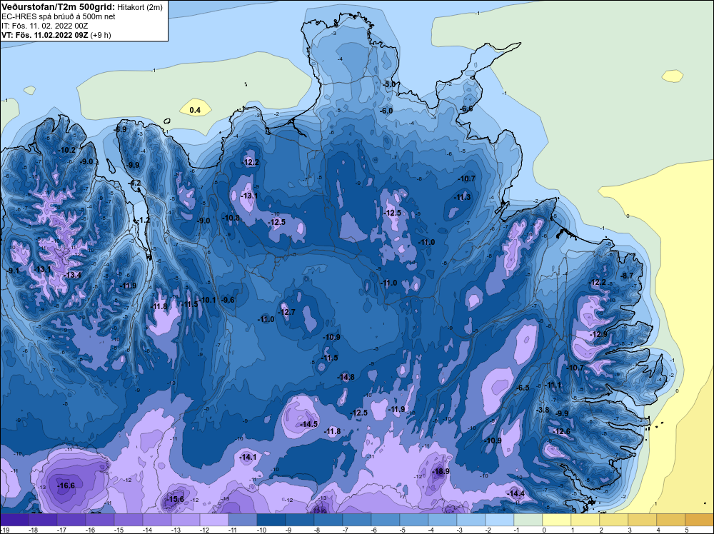Click the -17 label on the color scale
Image resolution: width=714 pixels, height=534 pixels.
[x=61, y=530]
